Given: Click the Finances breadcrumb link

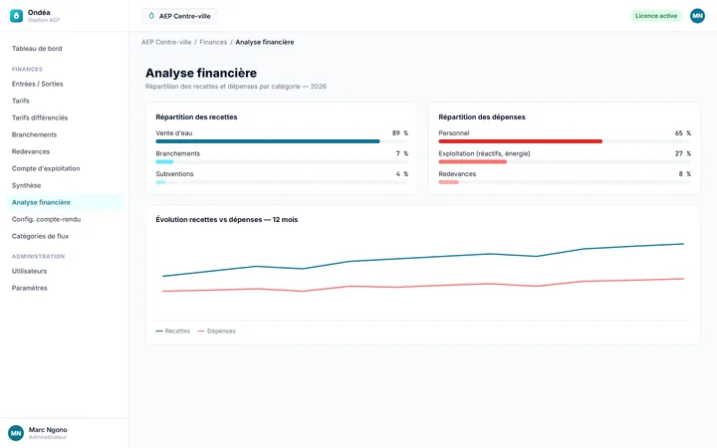Looking at the screenshot, I should (213, 42).
